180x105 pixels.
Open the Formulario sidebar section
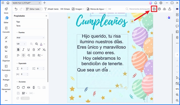(x=6, y=68)
